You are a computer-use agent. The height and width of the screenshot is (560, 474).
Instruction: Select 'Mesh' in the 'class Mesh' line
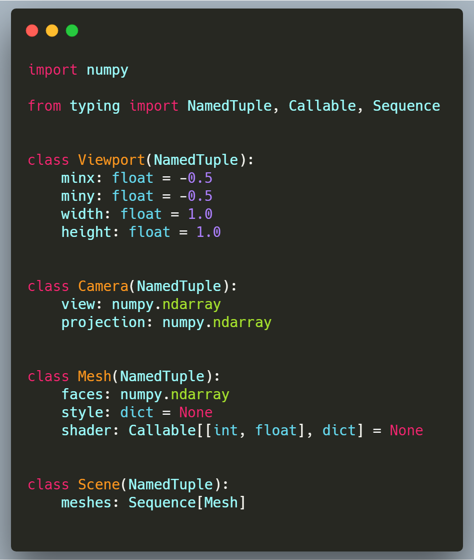(x=95, y=377)
